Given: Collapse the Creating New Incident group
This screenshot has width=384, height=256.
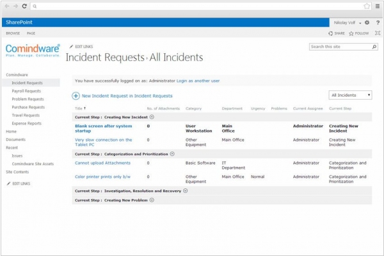Looking at the screenshot, I should (152, 118).
